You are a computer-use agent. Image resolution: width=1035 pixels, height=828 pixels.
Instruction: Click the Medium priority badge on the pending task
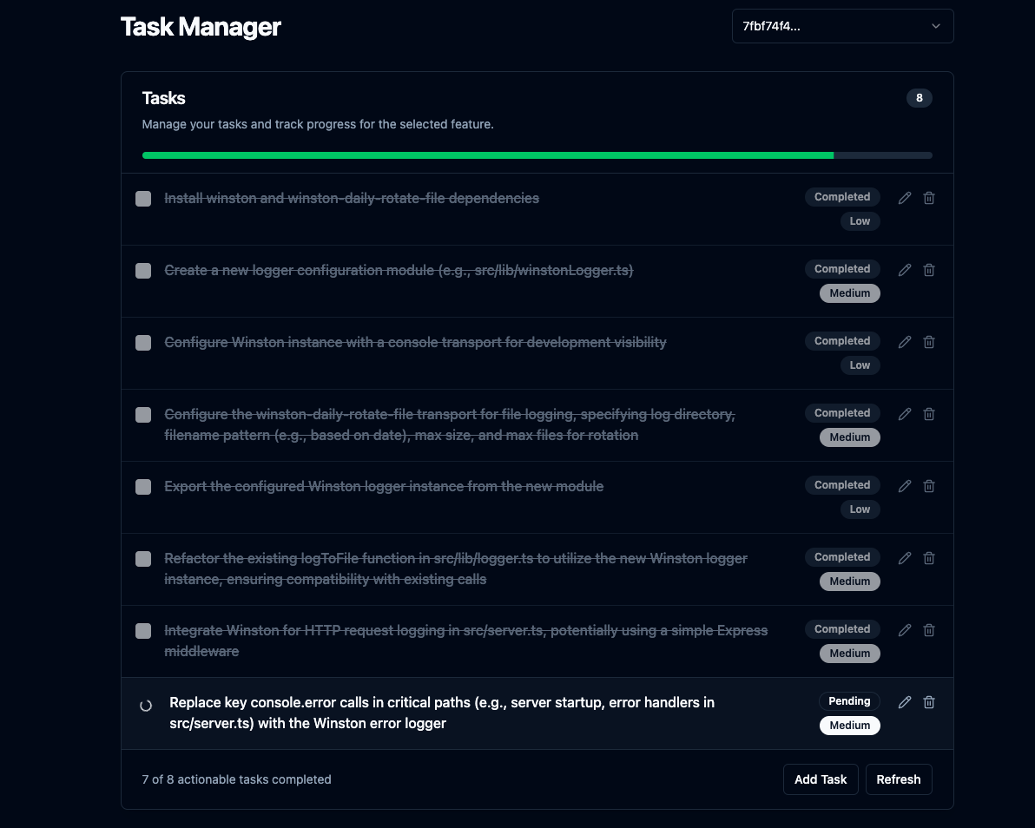[x=849, y=725]
